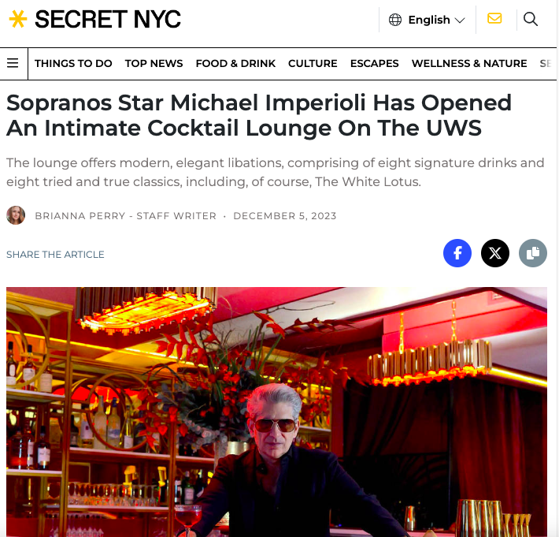This screenshot has height=537, width=559.
Task: Go to Top News section
Action: 154,63
